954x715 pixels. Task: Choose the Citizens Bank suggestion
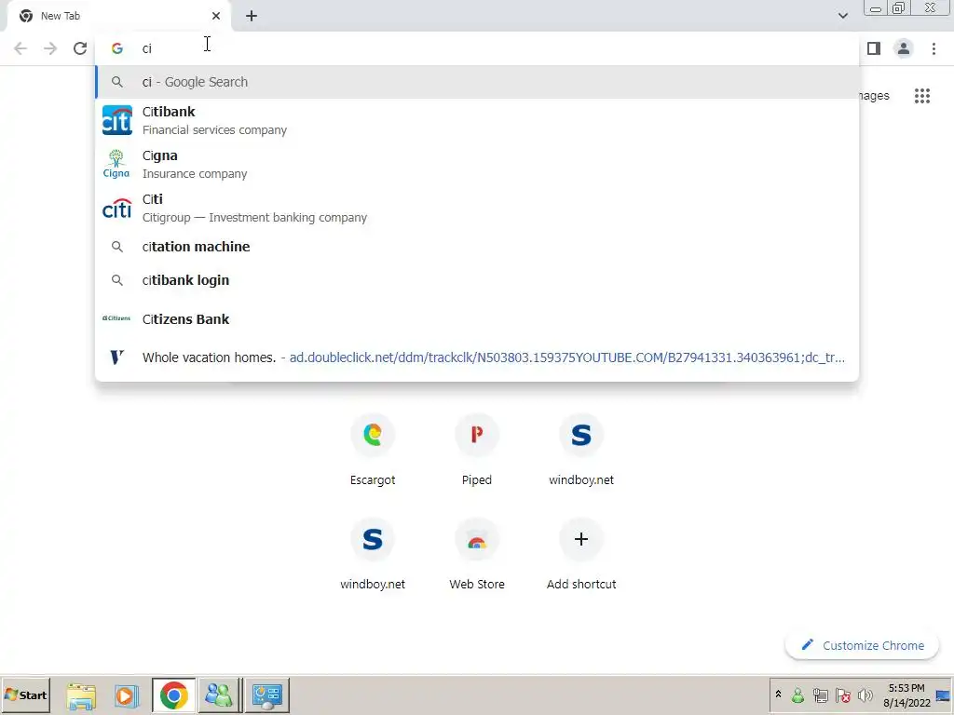pyautogui.click(x=477, y=319)
